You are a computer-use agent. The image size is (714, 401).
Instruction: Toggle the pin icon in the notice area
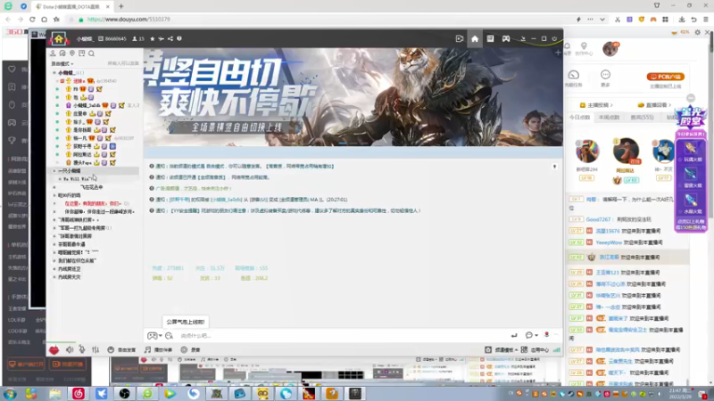click(554, 167)
